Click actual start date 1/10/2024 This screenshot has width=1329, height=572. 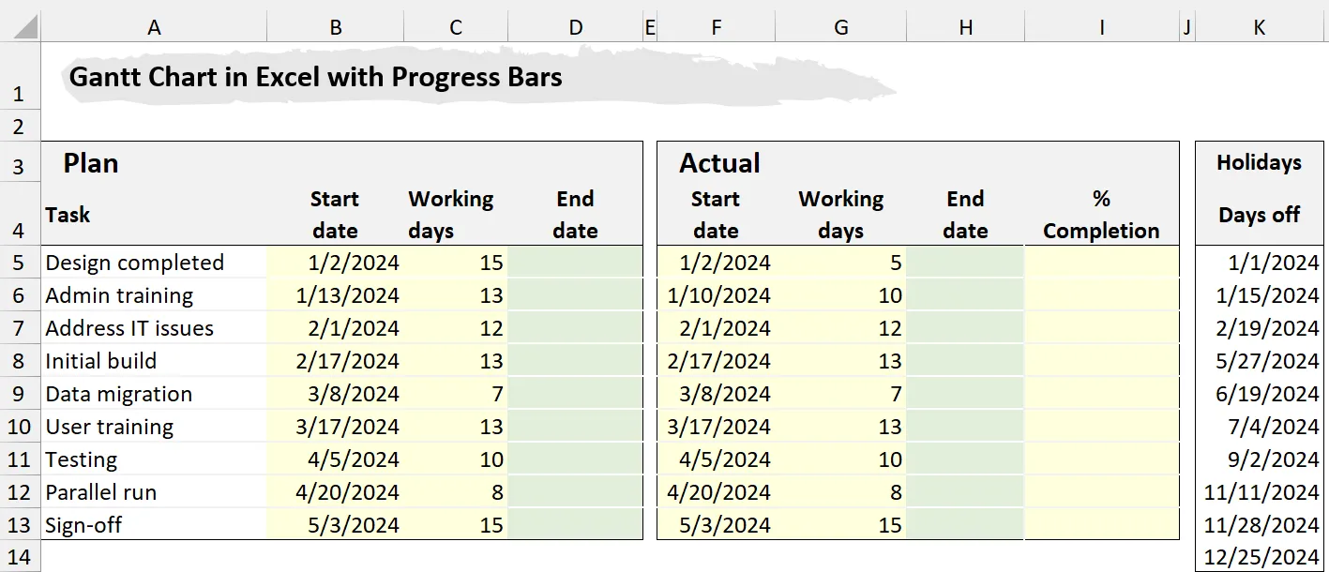tap(718, 295)
